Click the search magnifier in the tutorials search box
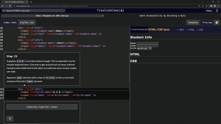221x124 pixels. [x=4, y=11]
